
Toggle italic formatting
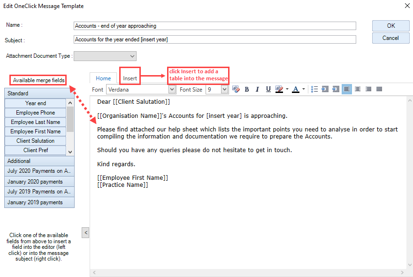click(x=257, y=89)
